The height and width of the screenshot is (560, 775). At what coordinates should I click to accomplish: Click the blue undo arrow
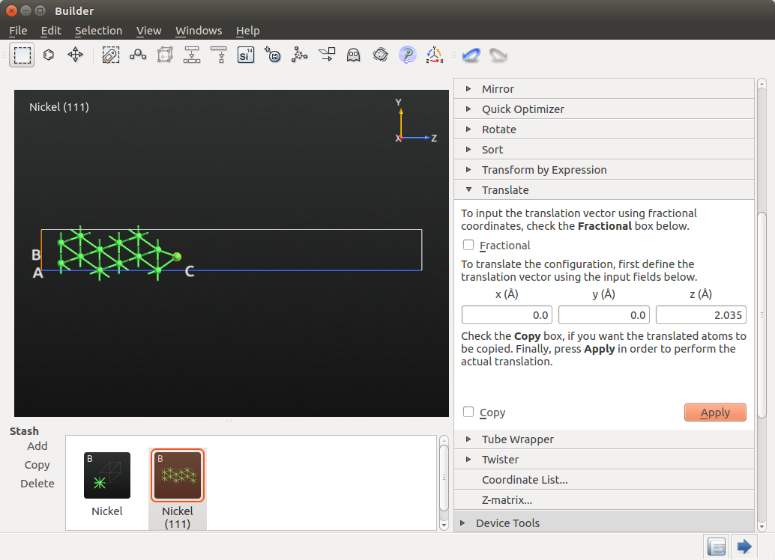point(471,55)
